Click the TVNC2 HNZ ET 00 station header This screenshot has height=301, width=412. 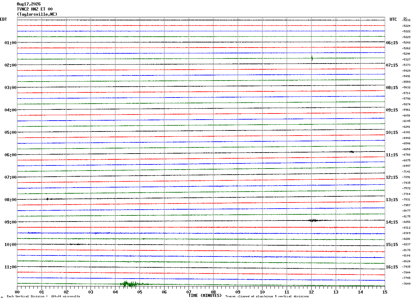(x=35, y=9)
